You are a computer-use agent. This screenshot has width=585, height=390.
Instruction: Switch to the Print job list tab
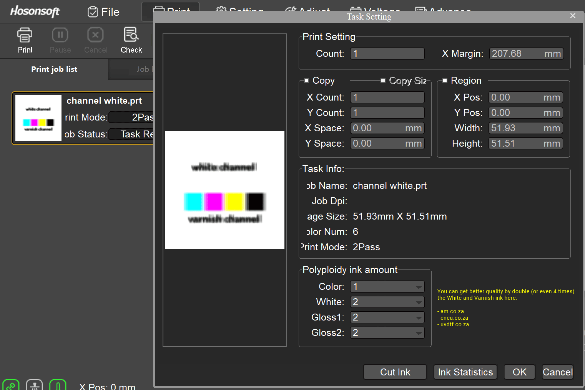click(x=54, y=69)
